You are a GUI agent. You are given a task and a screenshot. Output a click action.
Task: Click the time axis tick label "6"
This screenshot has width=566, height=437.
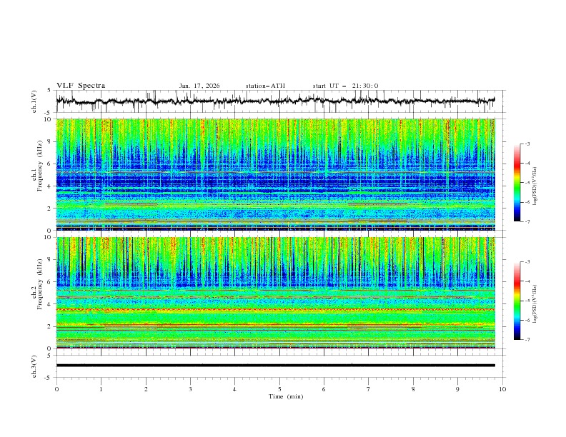[324, 389]
